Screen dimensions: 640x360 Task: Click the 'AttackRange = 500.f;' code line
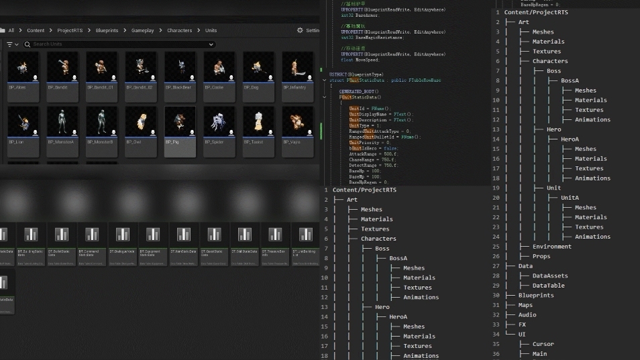click(x=373, y=154)
